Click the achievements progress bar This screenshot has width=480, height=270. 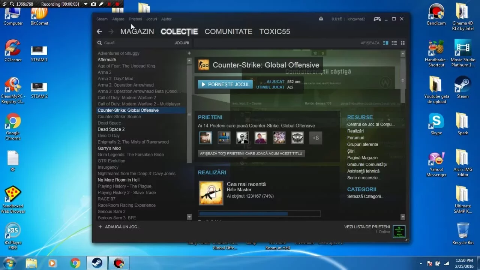tap(259, 214)
